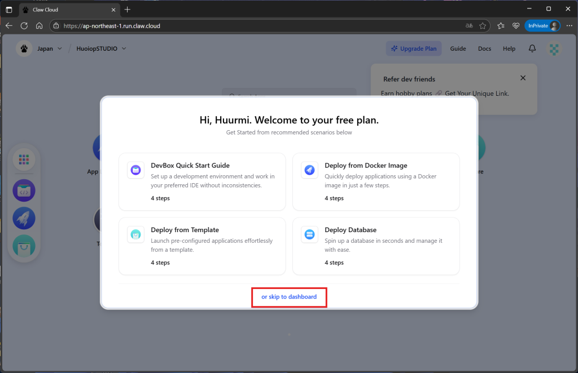Open the user avatar menu

[x=554, y=49]
